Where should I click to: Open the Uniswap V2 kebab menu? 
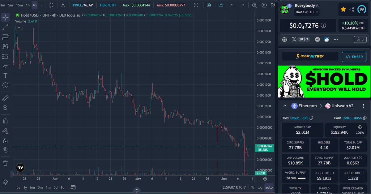[x=364, y=106]
